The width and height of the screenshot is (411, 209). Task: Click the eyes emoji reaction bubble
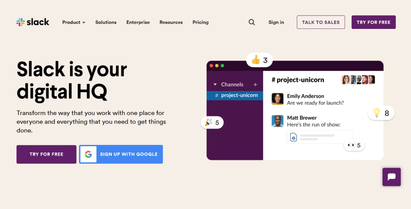[x=354, y=145]
